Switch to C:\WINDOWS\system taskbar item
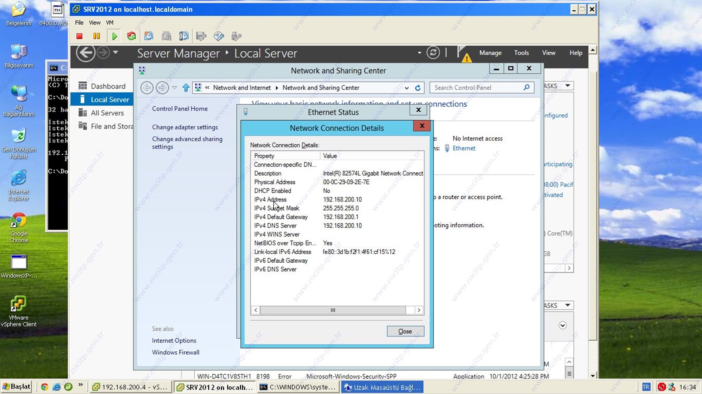 298,387
